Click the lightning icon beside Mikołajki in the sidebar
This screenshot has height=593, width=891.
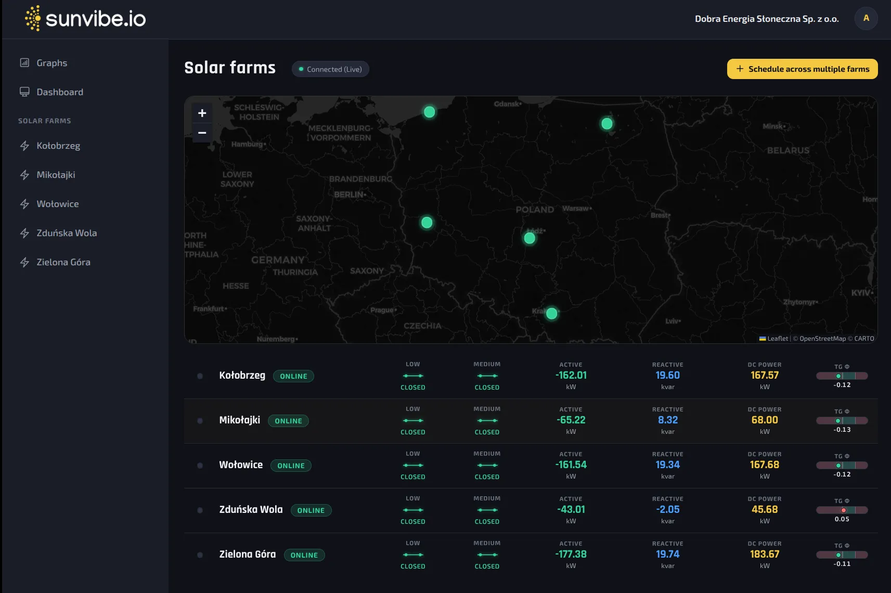tap(24, 175)
